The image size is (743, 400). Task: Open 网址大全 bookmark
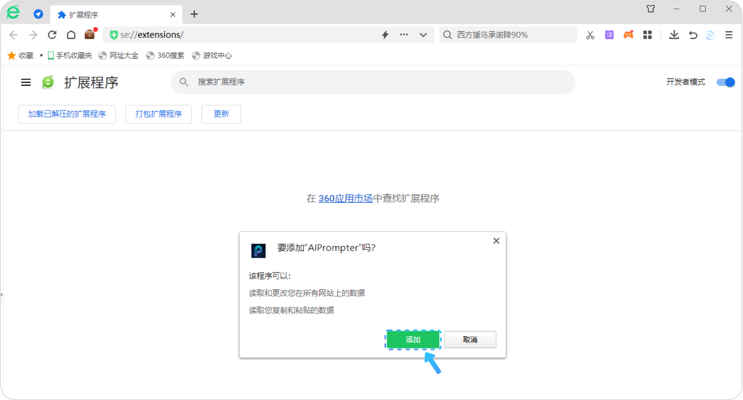point(119,55)
